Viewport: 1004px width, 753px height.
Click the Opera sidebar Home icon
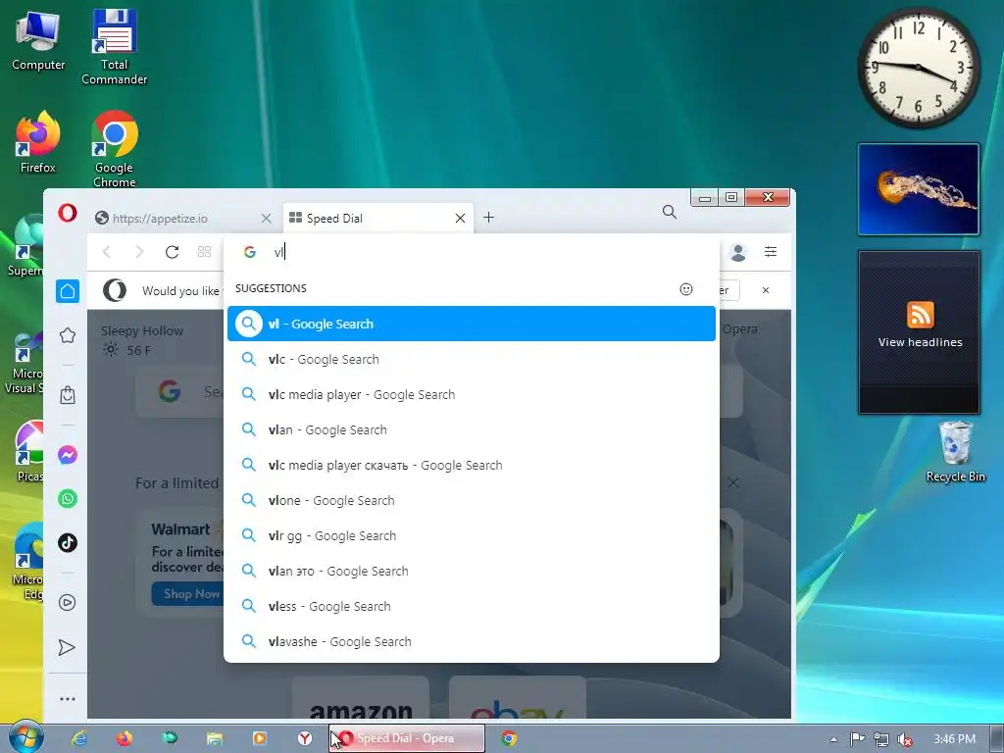point(68,291)
